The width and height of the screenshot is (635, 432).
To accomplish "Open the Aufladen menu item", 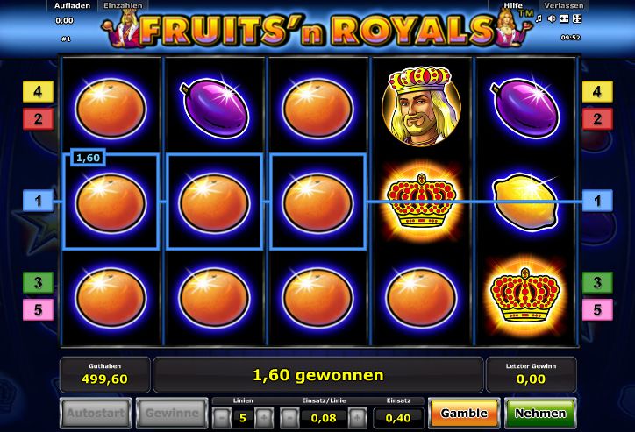I will pyautogui.click(x=72, y=5).
